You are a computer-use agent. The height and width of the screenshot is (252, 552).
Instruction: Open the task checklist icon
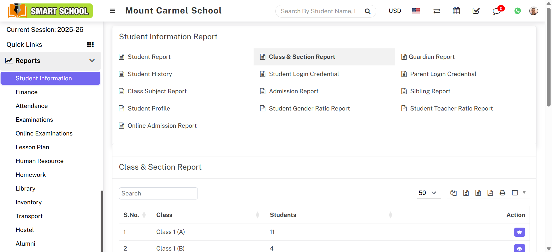click(476, 11)
